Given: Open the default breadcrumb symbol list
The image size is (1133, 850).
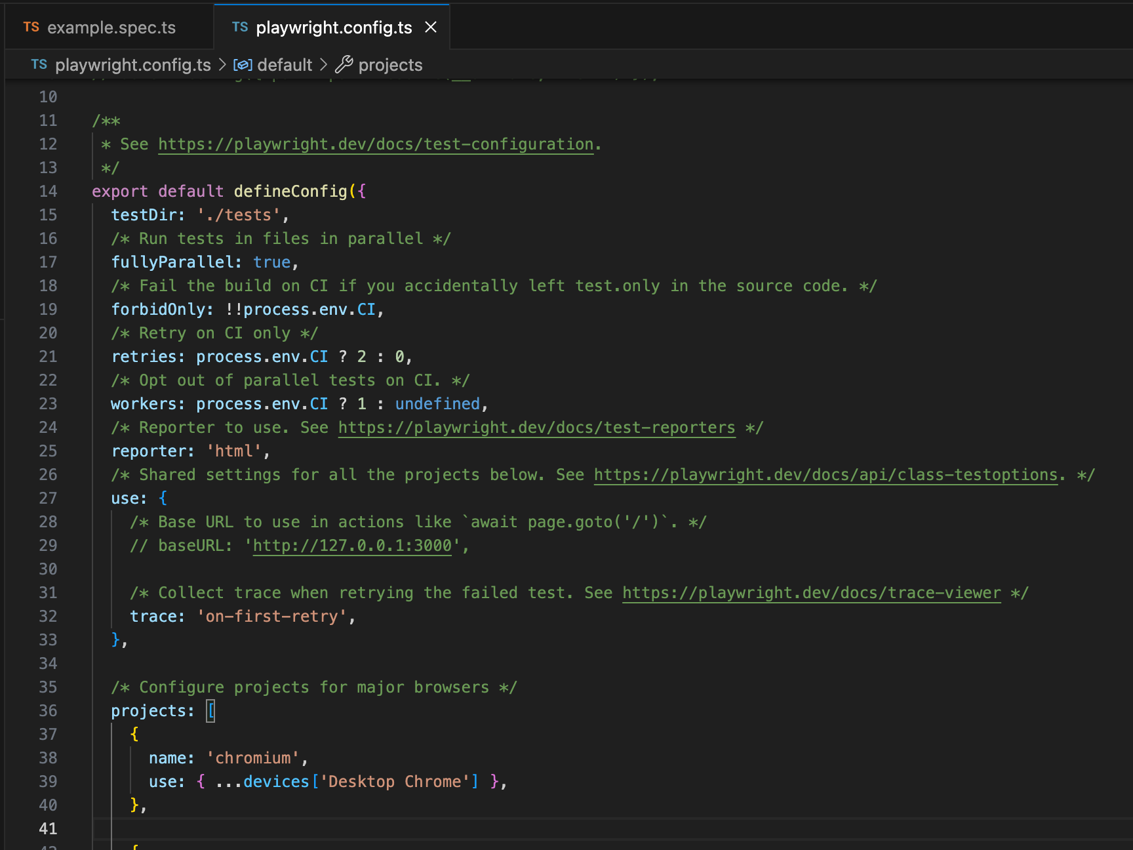Looking at the screenshot, I should click(x=285, y=65).
